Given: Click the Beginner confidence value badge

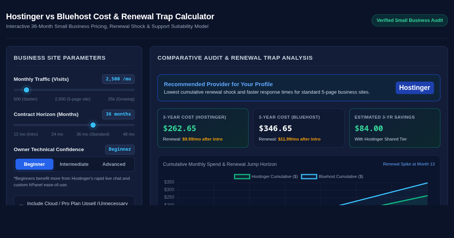Looking at the screenshot, I should (x=120, y=149).
